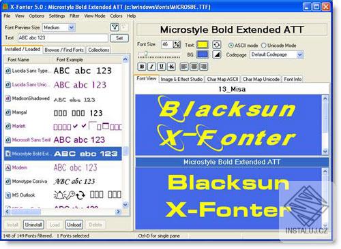Click MS Outlook font icon
341x249 pixels.
tap(8, 195)
